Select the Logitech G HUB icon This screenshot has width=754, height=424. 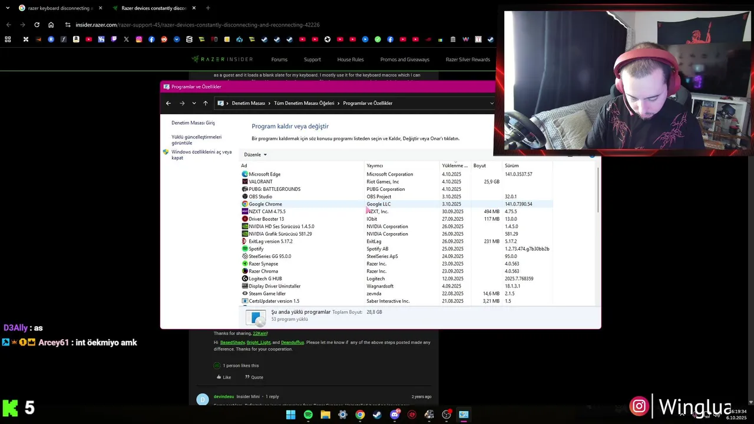[245, 279]
